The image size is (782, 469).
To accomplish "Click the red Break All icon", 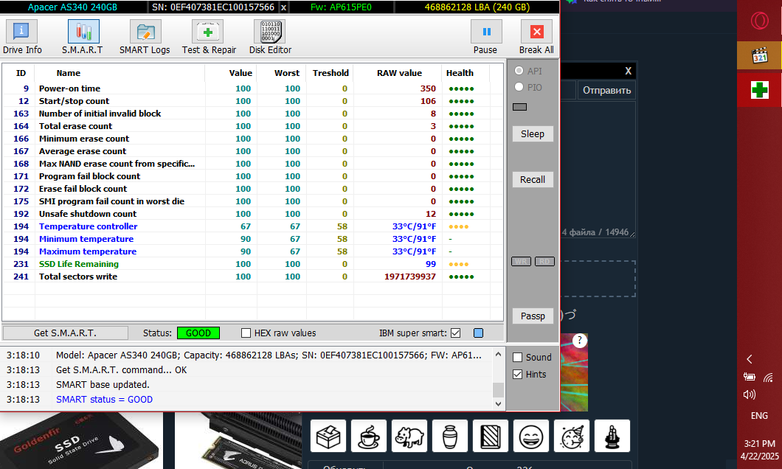I will pyautogui.click(x=536, y=32).
